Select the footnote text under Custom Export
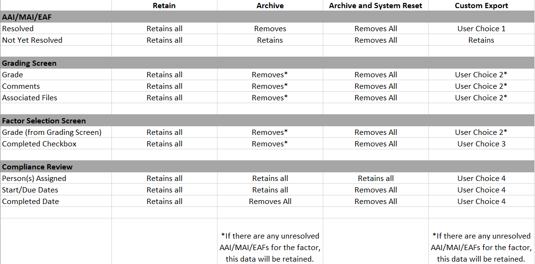The height and width of the screenshot is (264, 535). [x=481, y=247]
